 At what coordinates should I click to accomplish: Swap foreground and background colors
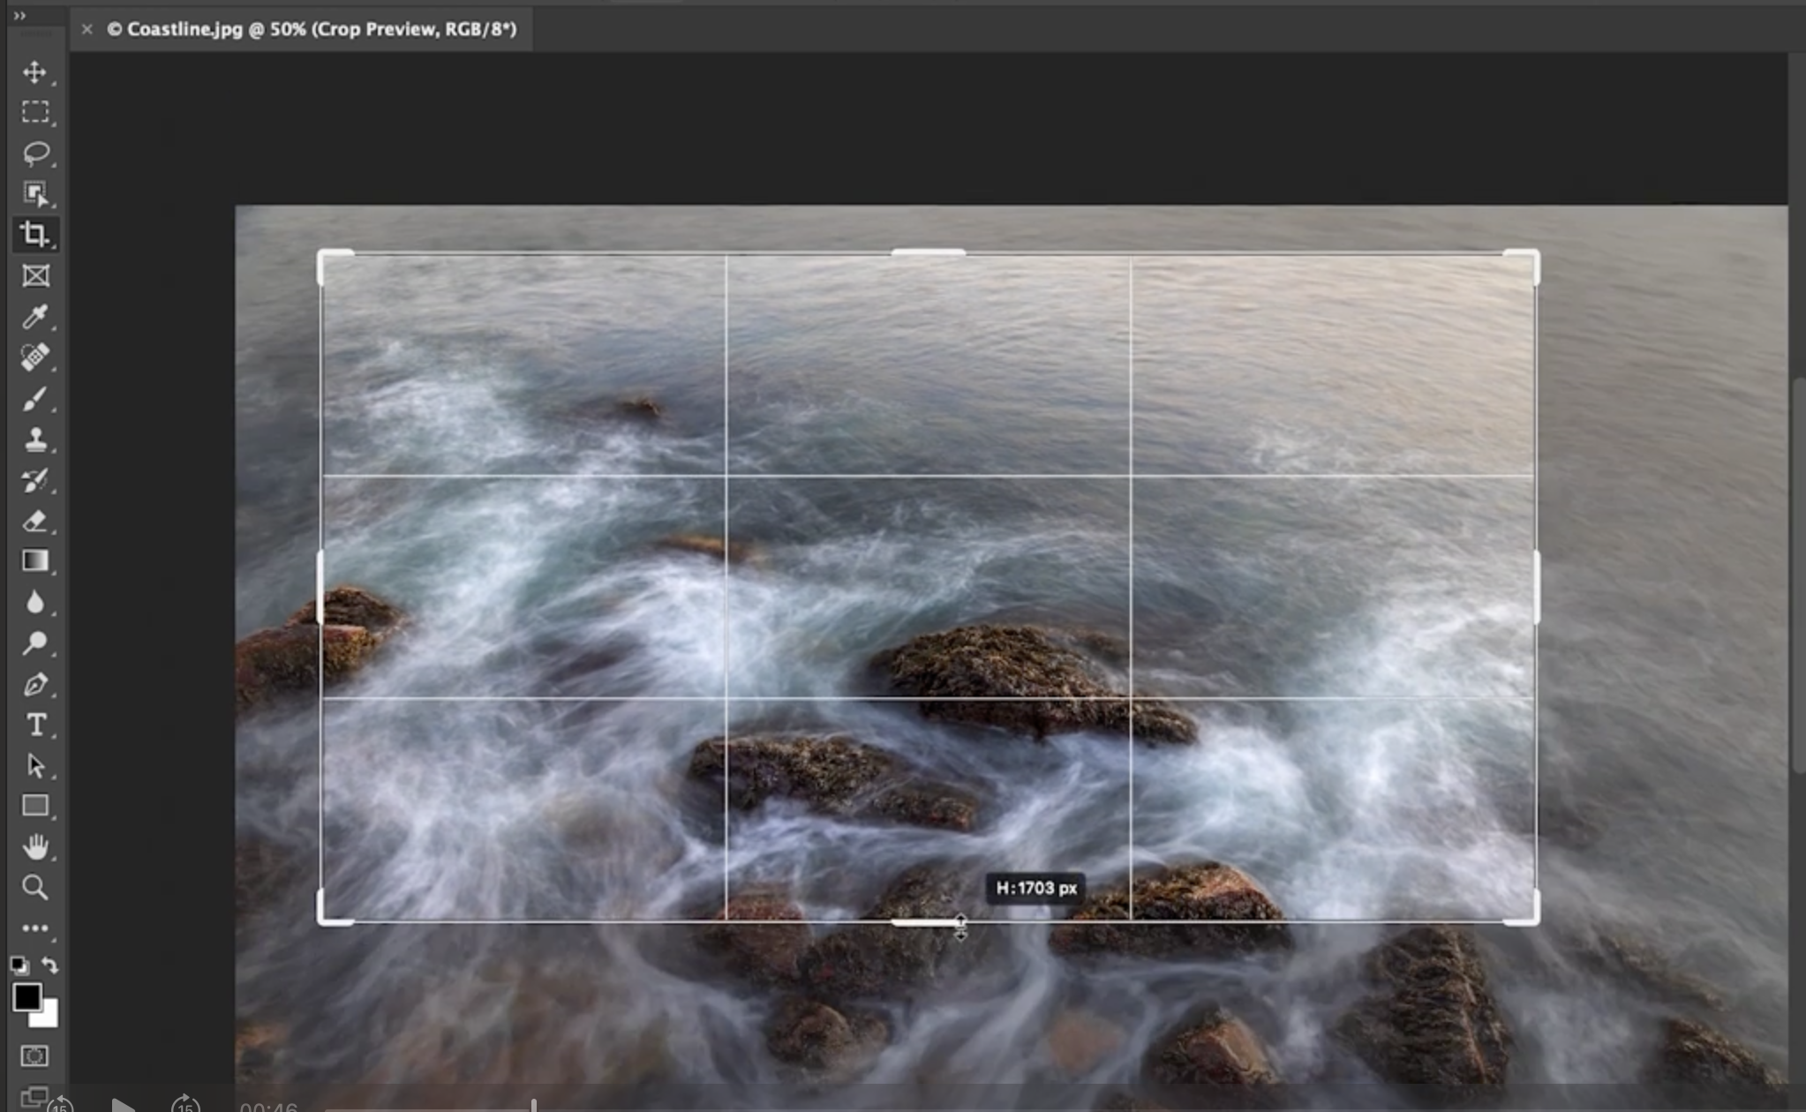[x=51, y=965]
